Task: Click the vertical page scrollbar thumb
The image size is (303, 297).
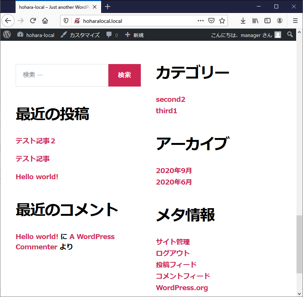Action: click(300, 244)
